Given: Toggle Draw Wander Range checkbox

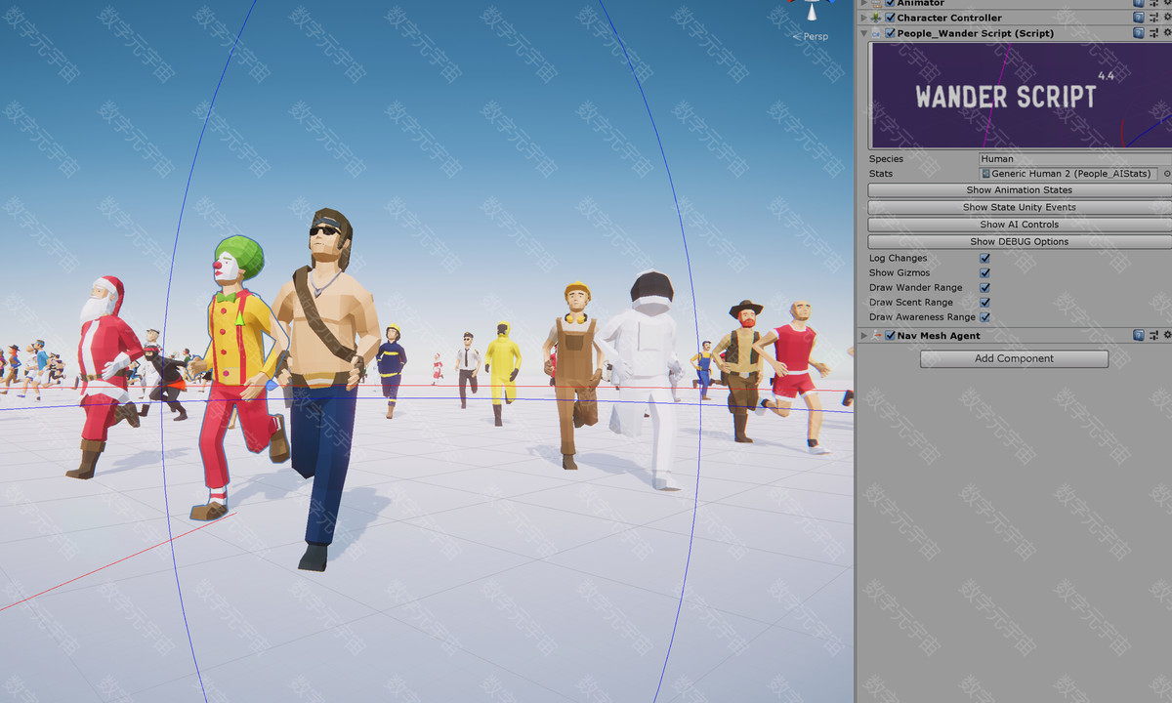Looking at the screenshot, I should (984, 288).
